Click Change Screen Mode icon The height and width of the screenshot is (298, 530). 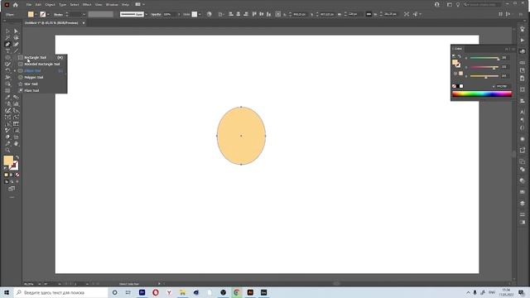click(12, 189)
